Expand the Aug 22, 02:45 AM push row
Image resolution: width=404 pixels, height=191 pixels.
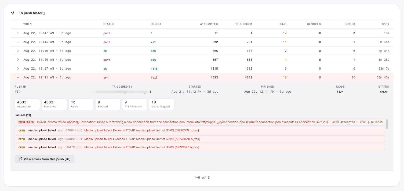pyautogui.click(x=18, y=42)
